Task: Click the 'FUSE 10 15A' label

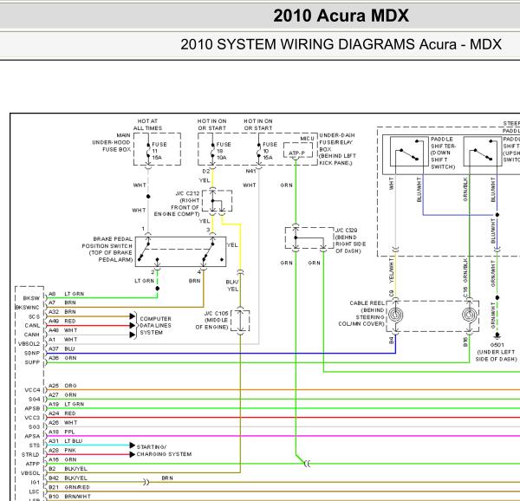Action: click(x=270, y=151)
